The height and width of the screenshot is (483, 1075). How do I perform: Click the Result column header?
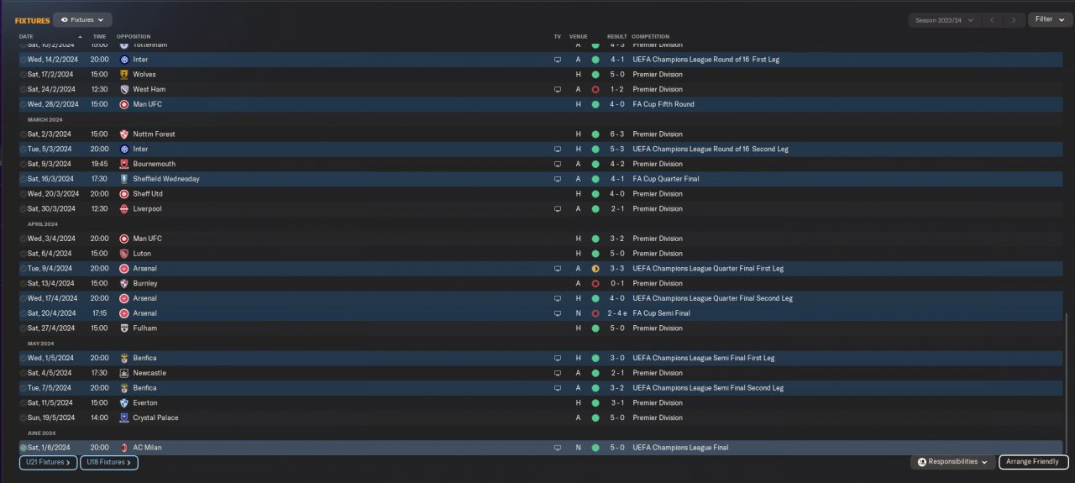(x=617, y=36)
